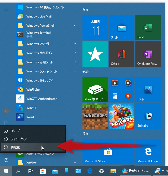The width and height of the screenshot is (168, 176).
Task: Launch WinFi Lite
Action: [46, 90]
